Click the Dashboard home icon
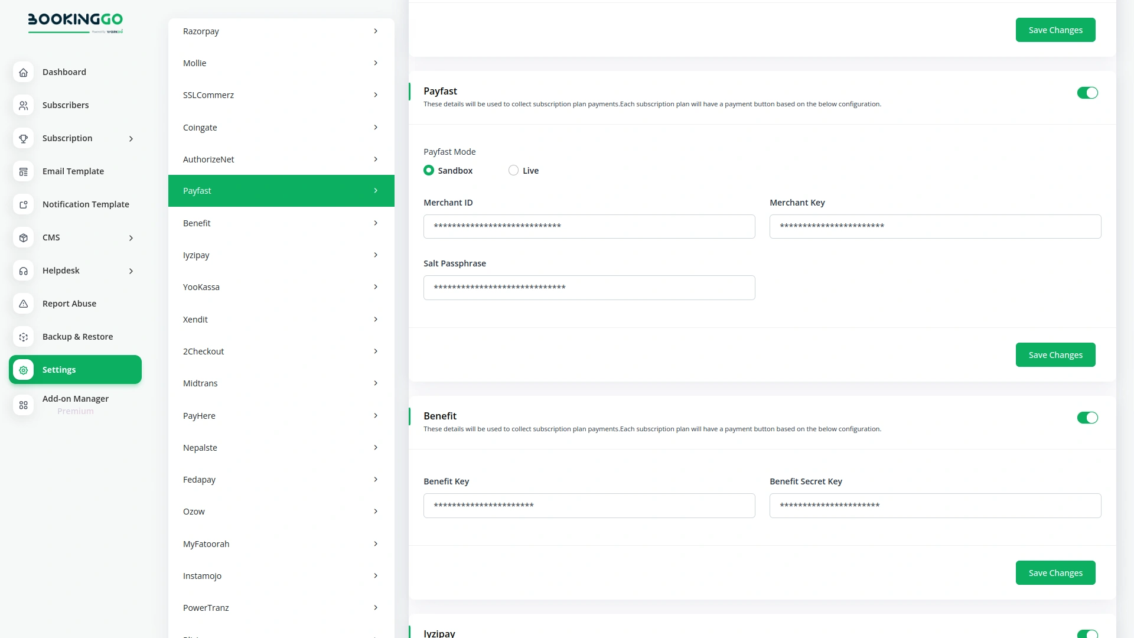This screenshot has height=638, width=1134. pos(23,72)
